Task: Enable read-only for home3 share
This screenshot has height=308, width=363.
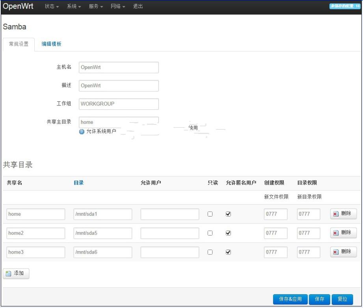Action: coord(210,252)
